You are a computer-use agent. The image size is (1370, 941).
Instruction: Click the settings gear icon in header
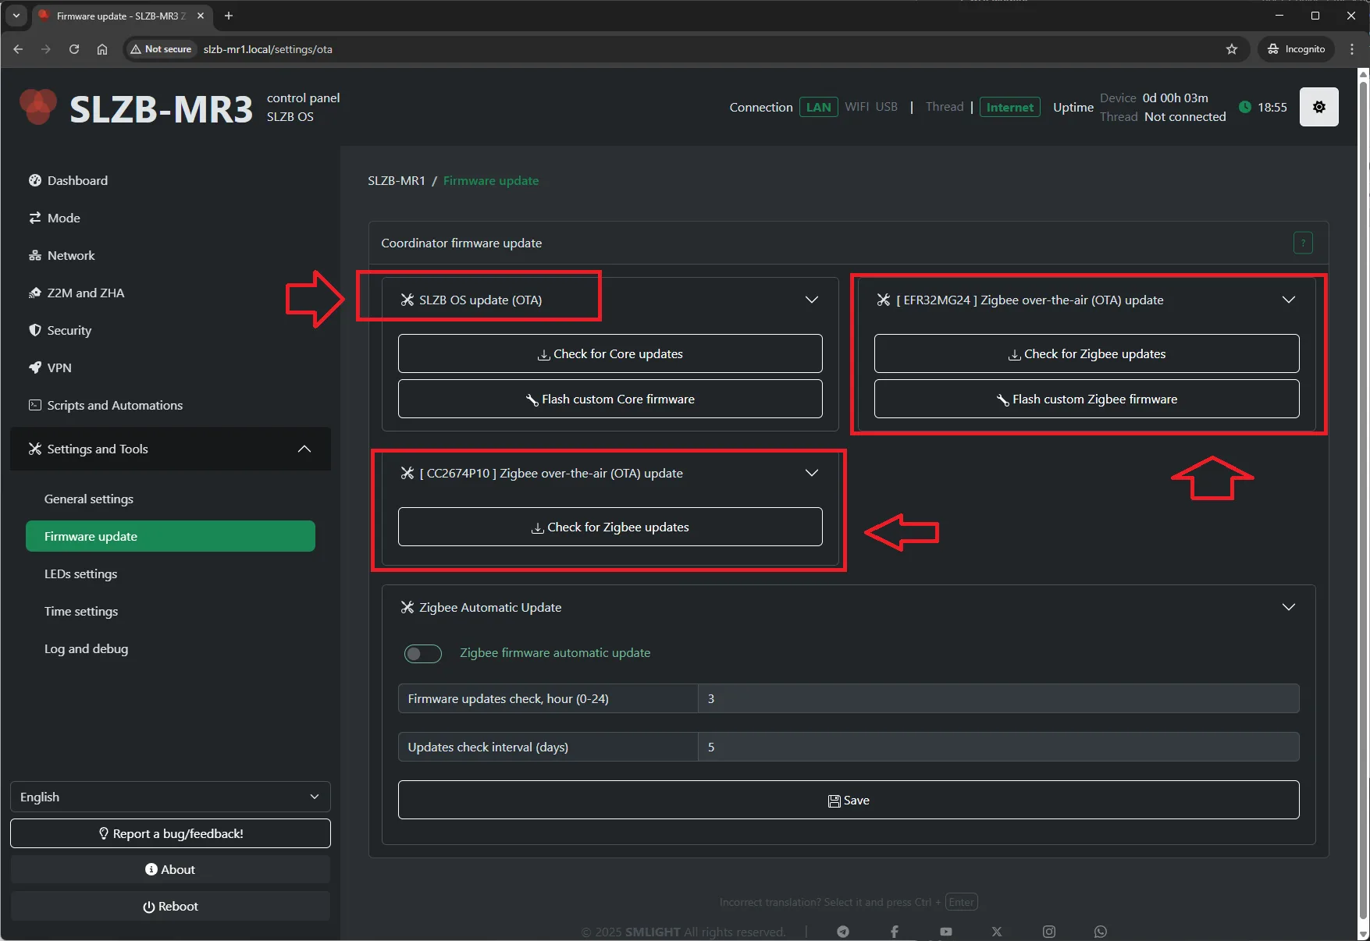(1318, 107)
